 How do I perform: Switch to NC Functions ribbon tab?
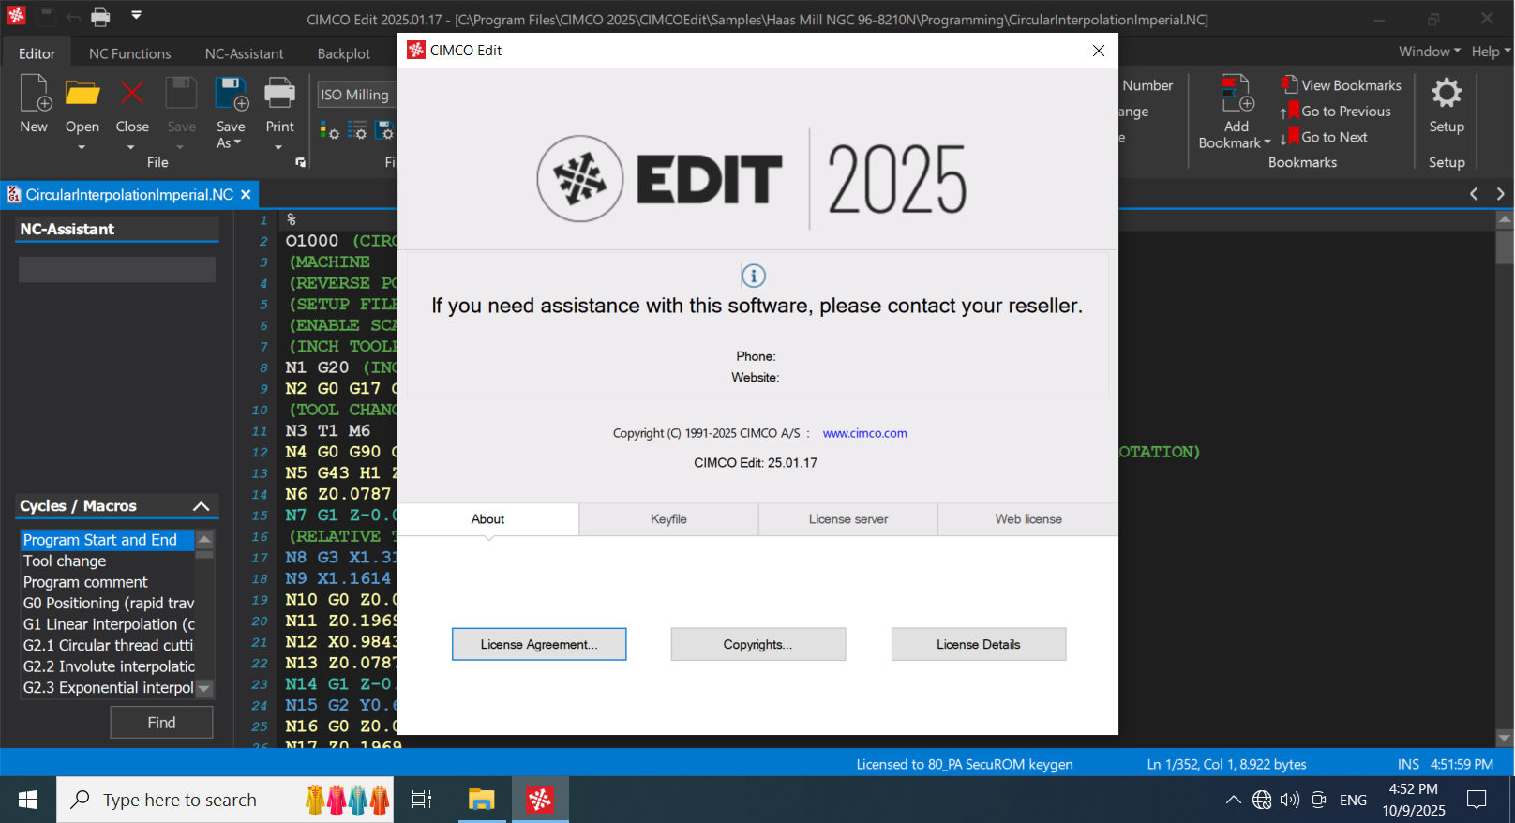click(130, 53)
